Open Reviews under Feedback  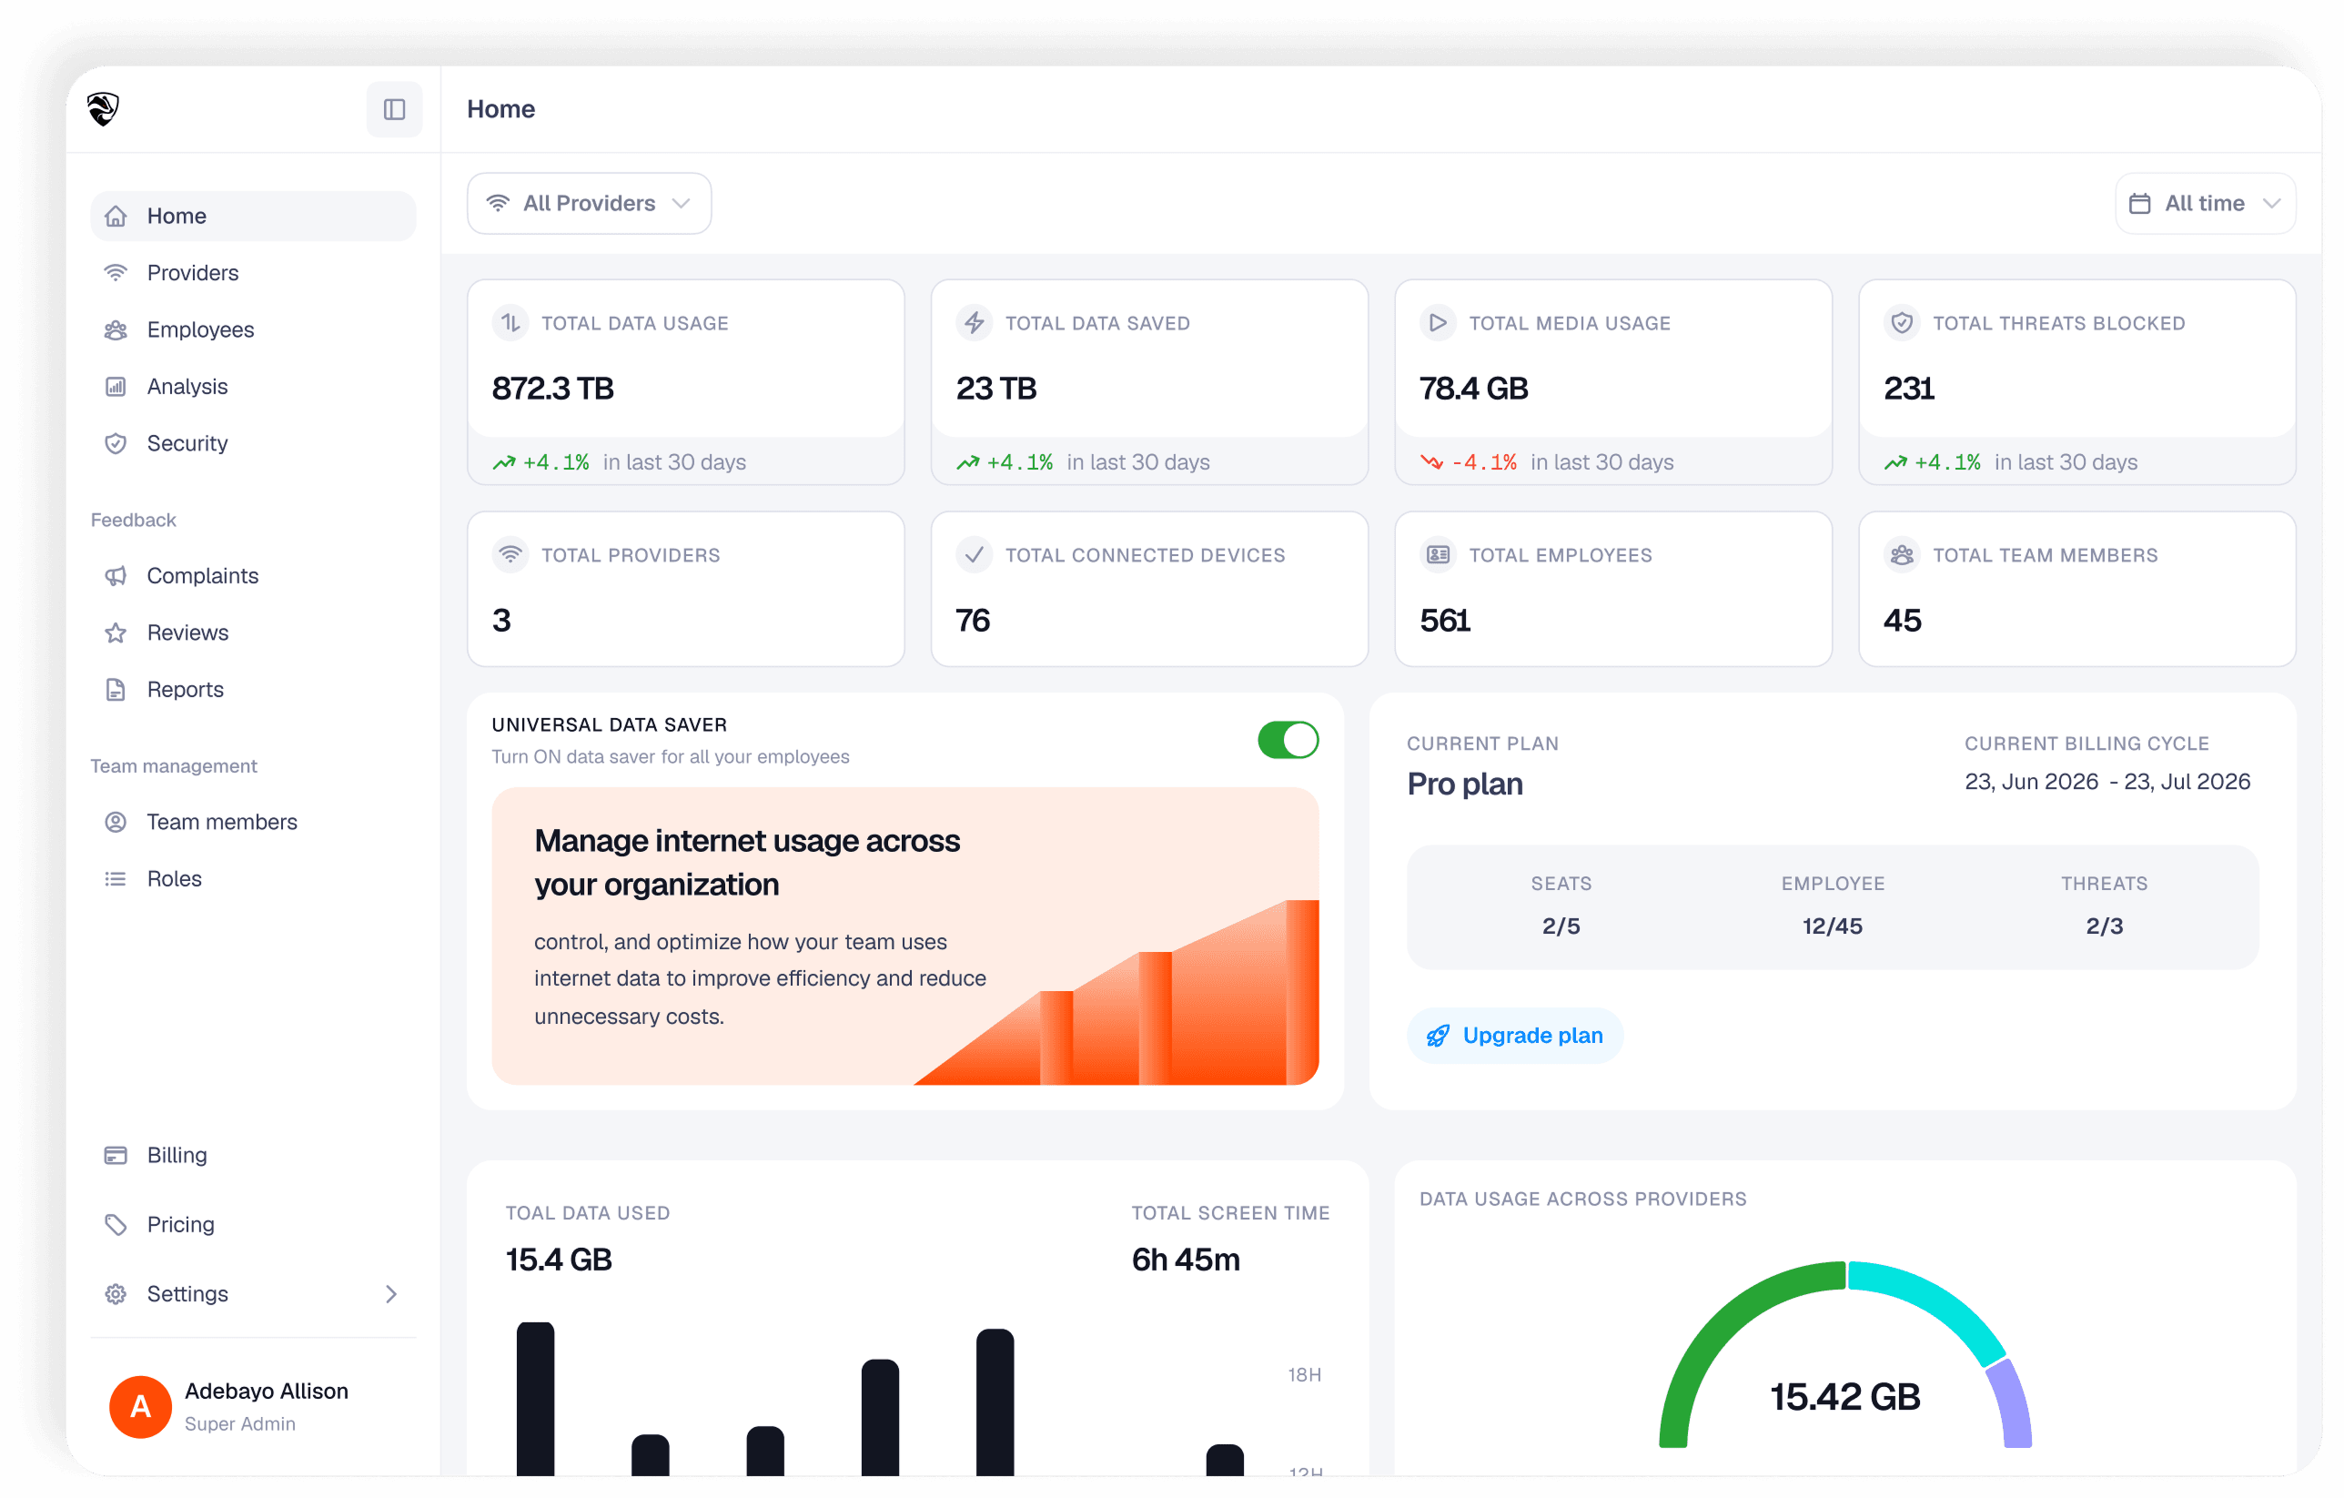[x=253, y=633]
